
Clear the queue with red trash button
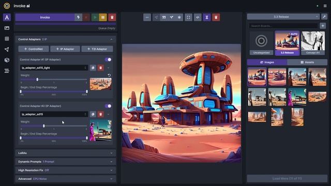pos(112,17)
